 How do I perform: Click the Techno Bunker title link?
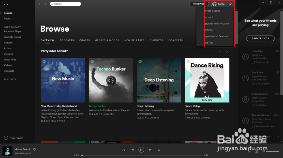[97, 106]
